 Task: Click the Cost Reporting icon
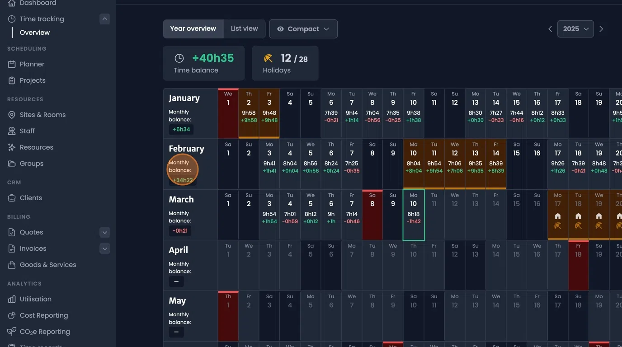pos(11,315)
